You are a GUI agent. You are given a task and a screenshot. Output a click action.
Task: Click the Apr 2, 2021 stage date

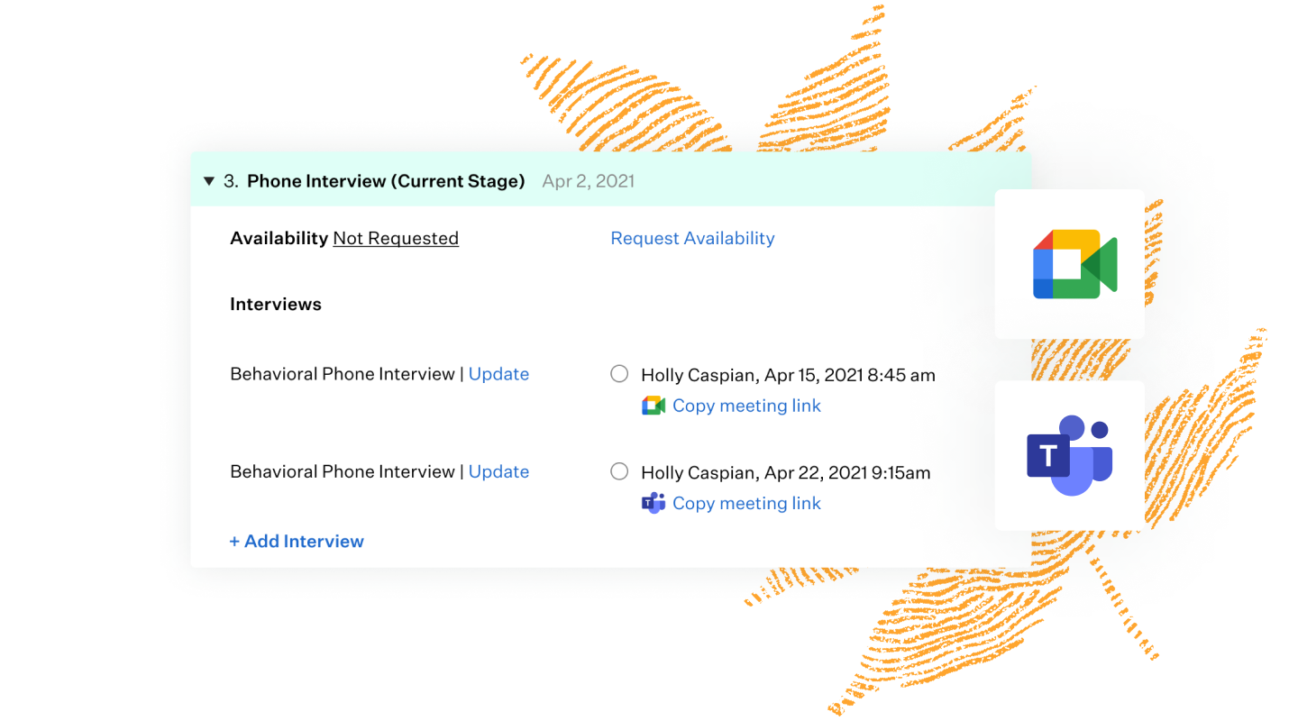click(x=588, y=181)
